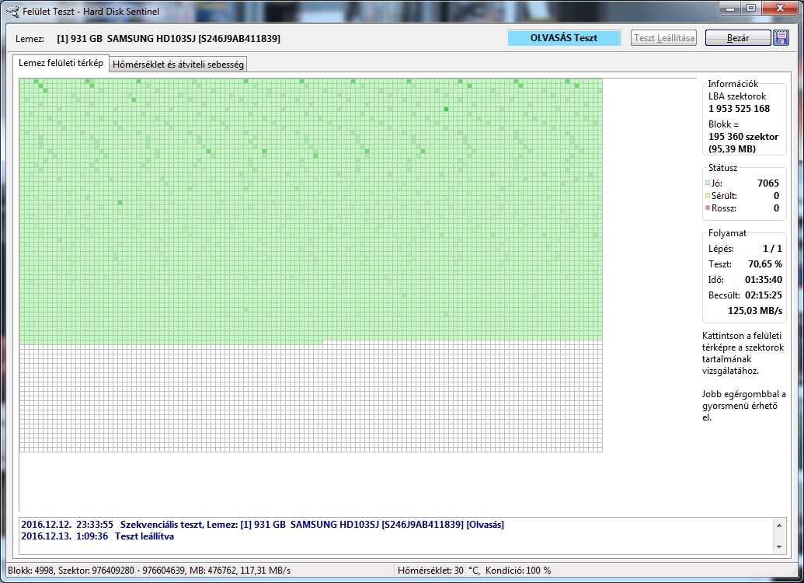Viewport: 804px width, 583px height.
Task: Select the Teszt leállítva log entry
Action: point(97,536)
